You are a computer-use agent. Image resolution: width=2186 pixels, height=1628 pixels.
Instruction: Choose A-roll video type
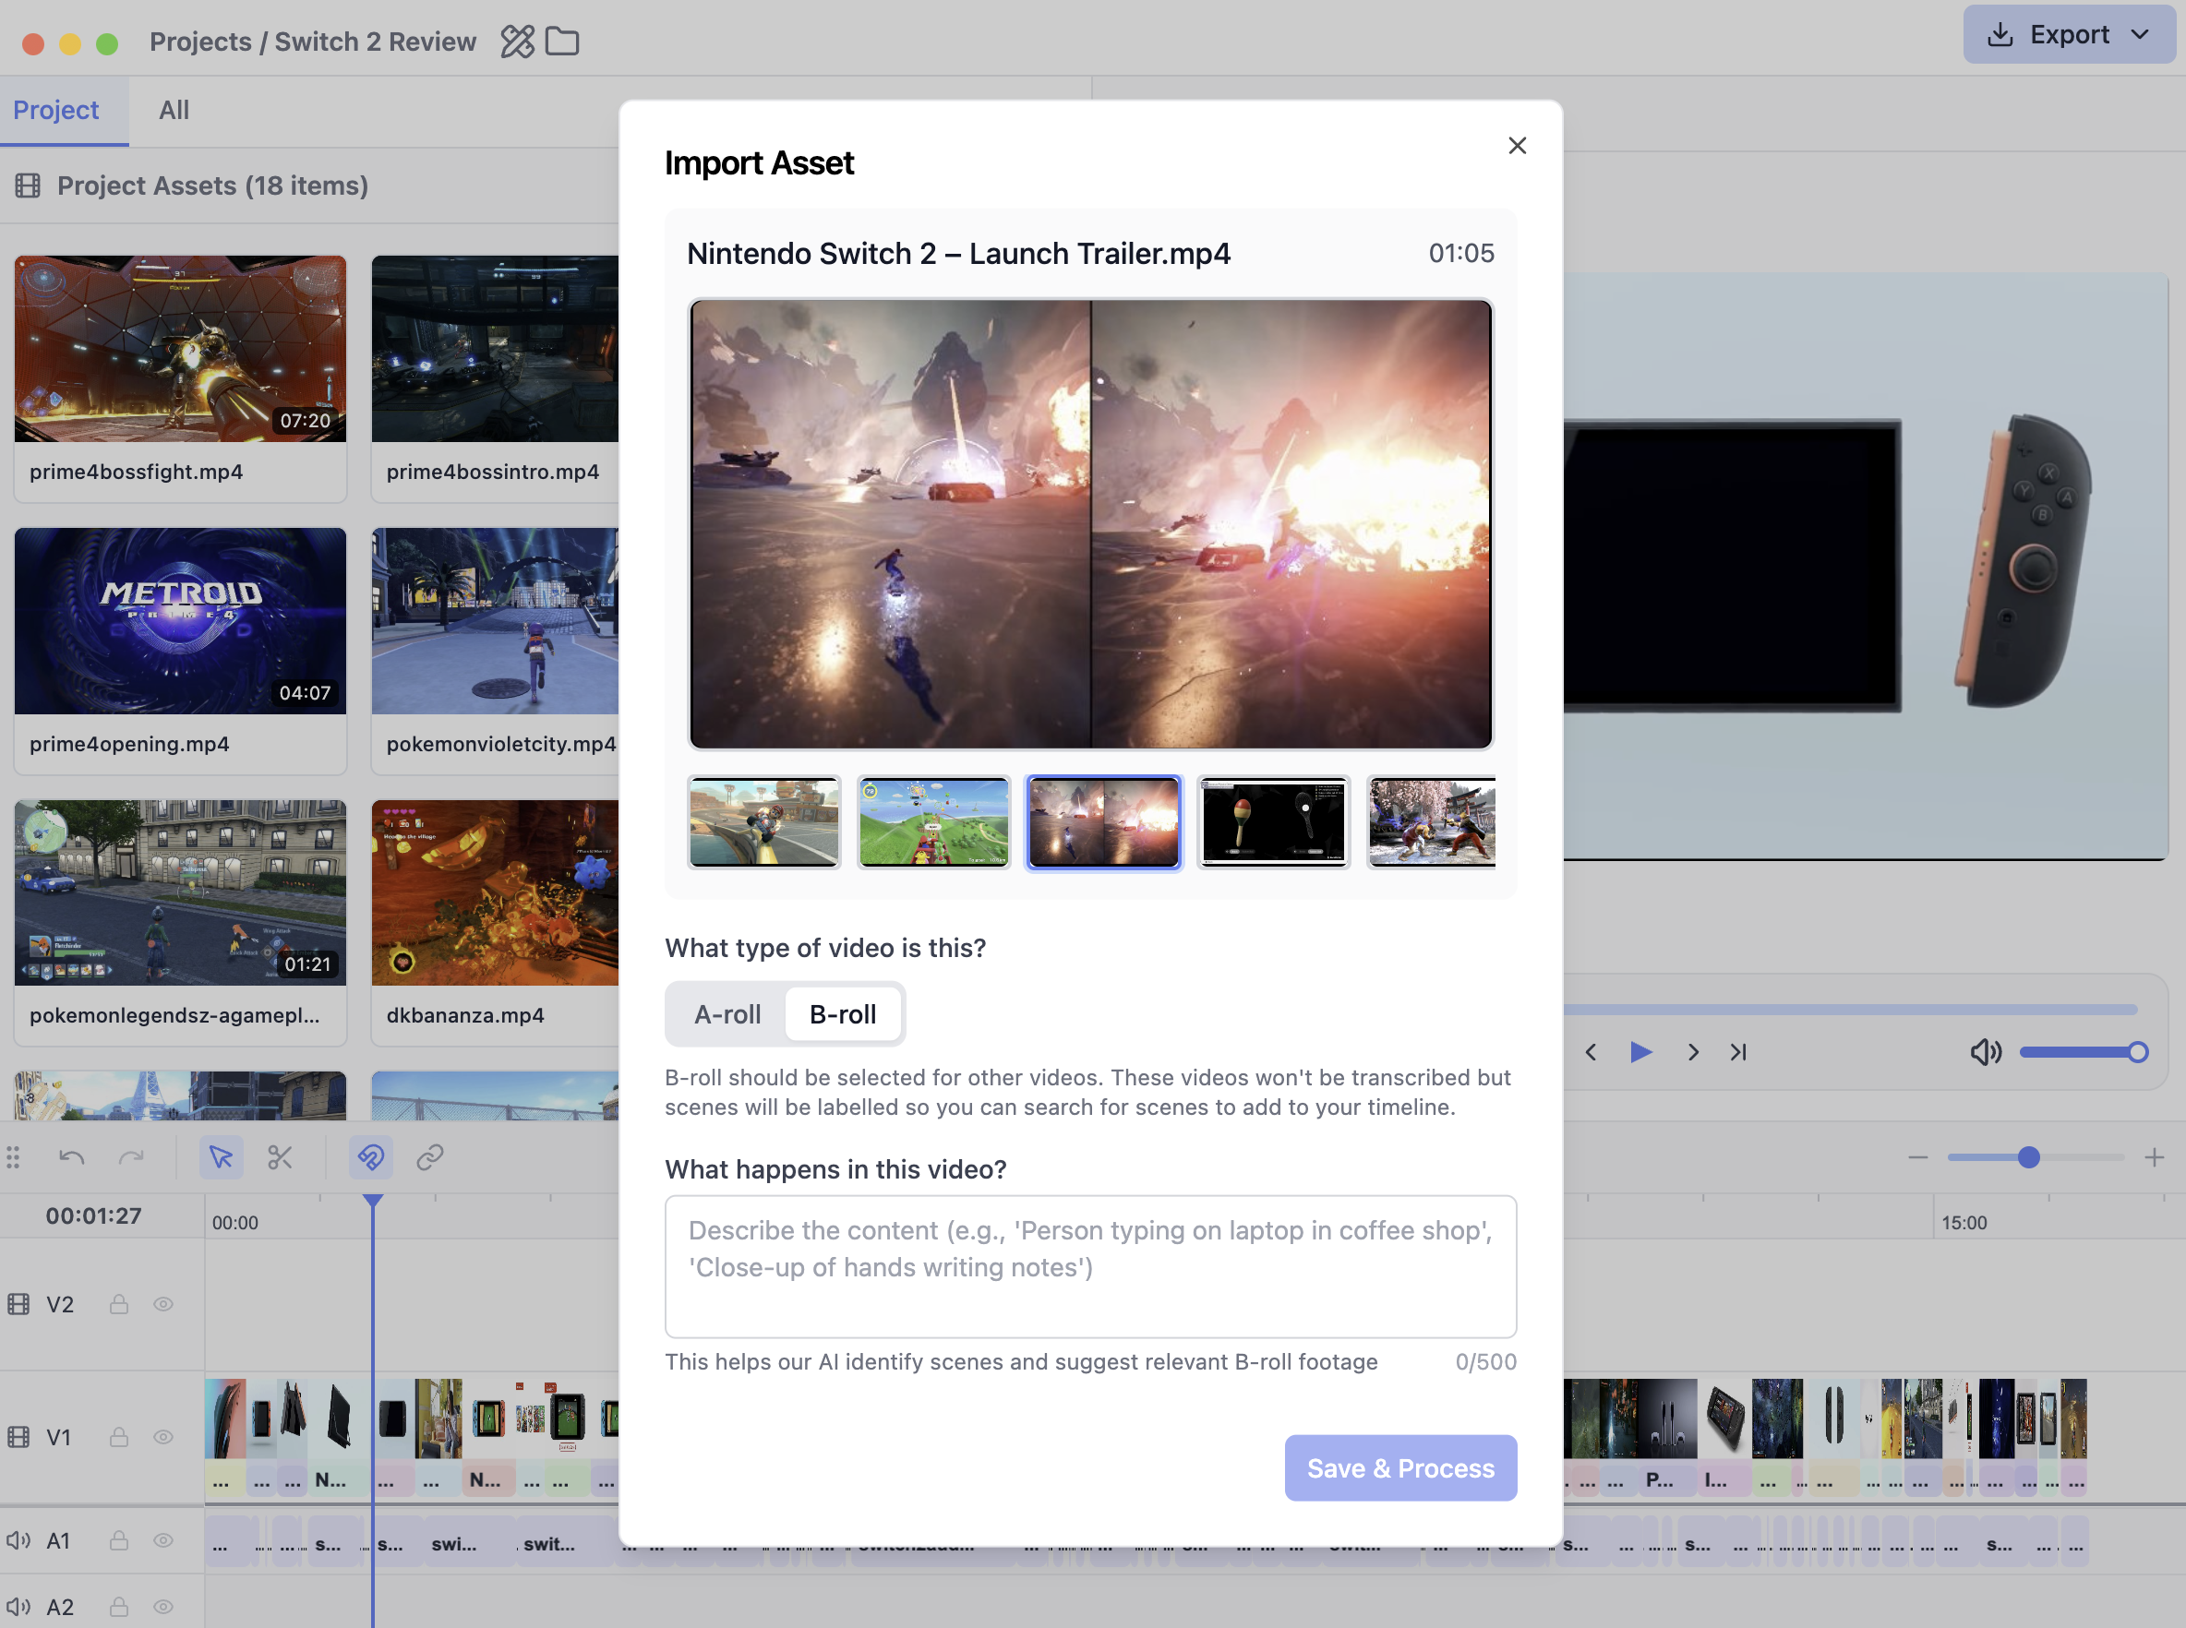[x=727, y=1014]
